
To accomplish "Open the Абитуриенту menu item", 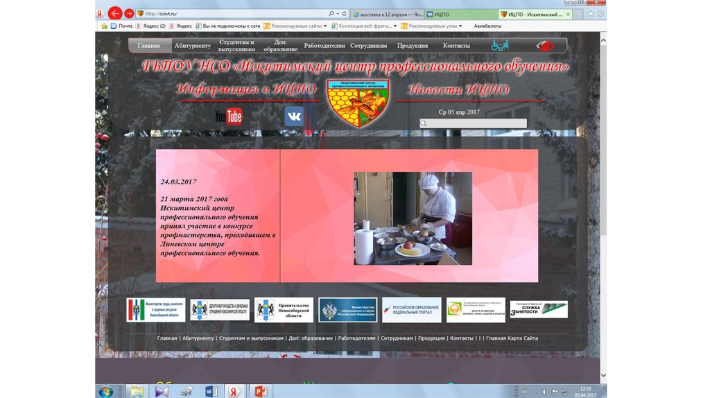I will pos(192,46).
